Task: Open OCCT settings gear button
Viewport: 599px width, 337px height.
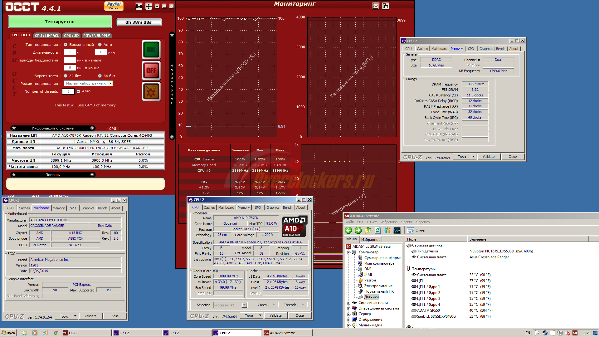Action: (x=151, y=91)
